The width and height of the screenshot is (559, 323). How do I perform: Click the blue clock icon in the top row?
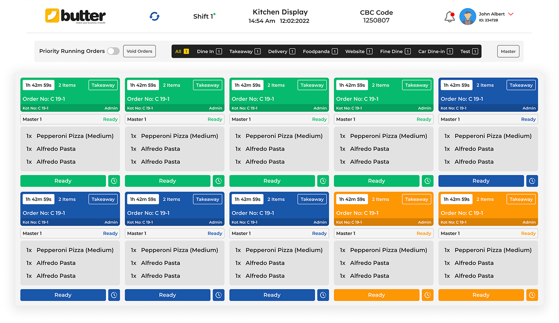532,181
